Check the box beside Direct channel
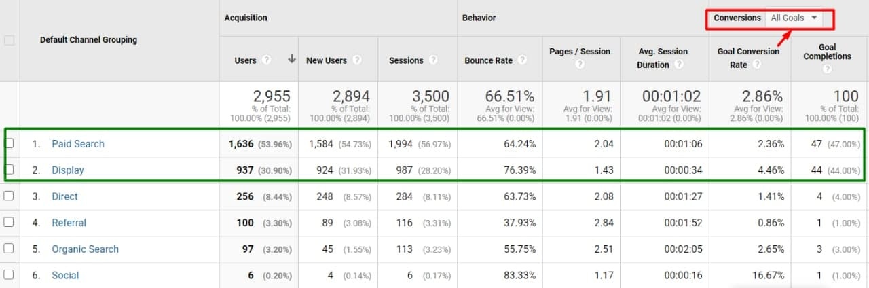 point(9,196)
